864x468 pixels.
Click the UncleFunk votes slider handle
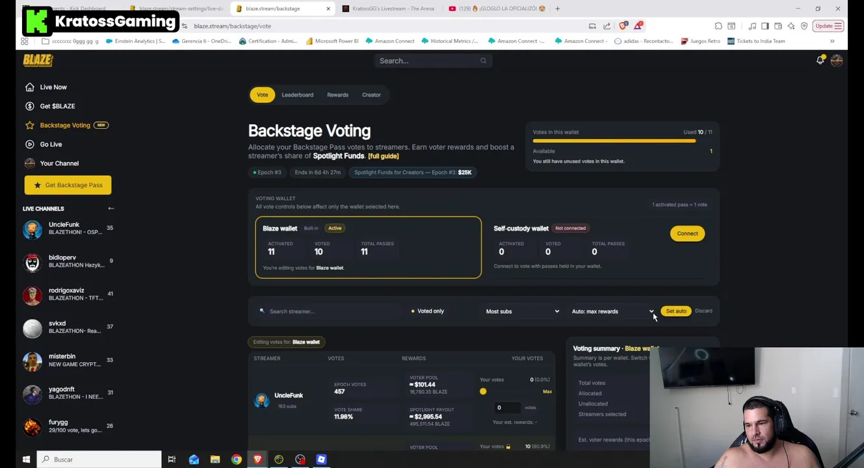pos(483,391)
